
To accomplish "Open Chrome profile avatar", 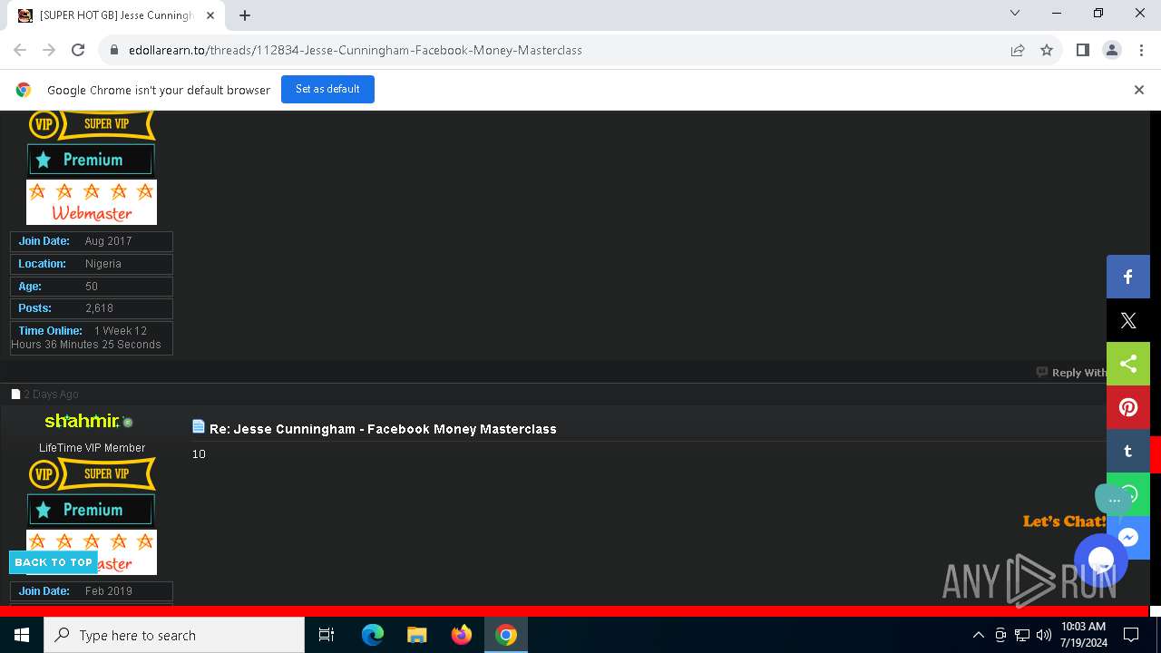I will 1112,50.
